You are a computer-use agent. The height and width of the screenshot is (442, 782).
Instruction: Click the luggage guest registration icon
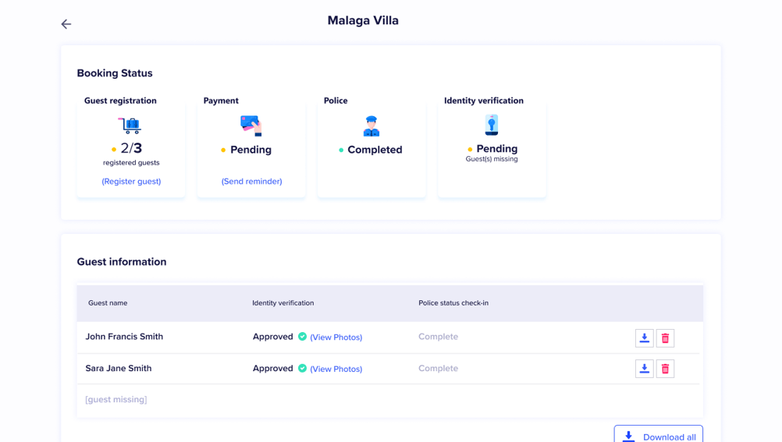click(x=130, y=126)
